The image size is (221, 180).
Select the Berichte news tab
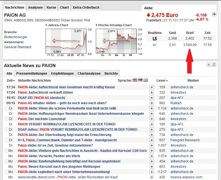pos(111,74)
